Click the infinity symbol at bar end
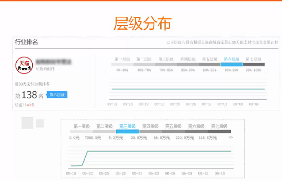 pyautogui.click(x=231, y=138)
